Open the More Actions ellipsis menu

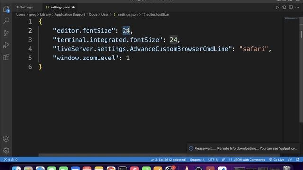pyautogui.click(x=297, y=8)
